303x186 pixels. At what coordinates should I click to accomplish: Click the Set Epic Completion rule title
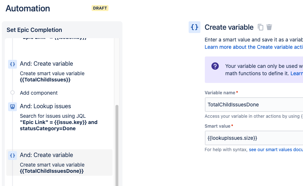[x=34, y=30]
